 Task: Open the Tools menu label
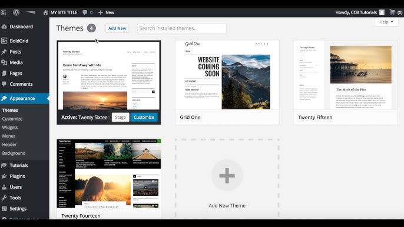click(x=15, y=198)
